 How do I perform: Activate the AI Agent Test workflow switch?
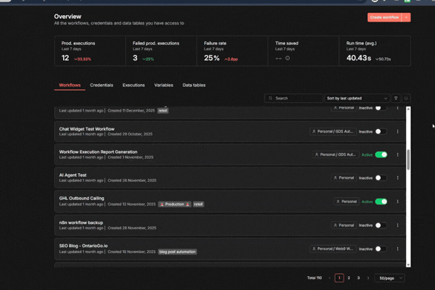tap(381, 178)
